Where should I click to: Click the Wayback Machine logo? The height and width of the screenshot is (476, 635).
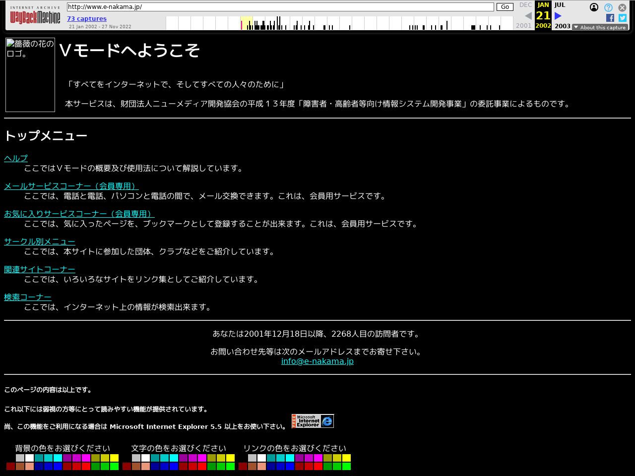tap(35, 18)
